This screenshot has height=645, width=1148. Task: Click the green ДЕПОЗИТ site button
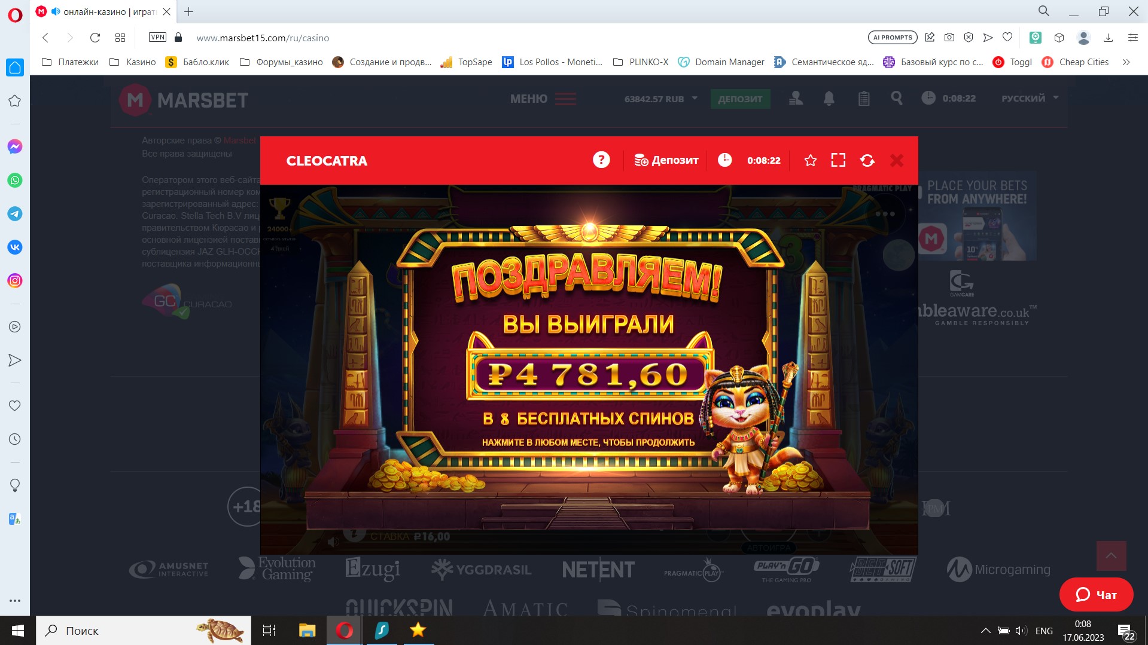(x=740, y=99)
